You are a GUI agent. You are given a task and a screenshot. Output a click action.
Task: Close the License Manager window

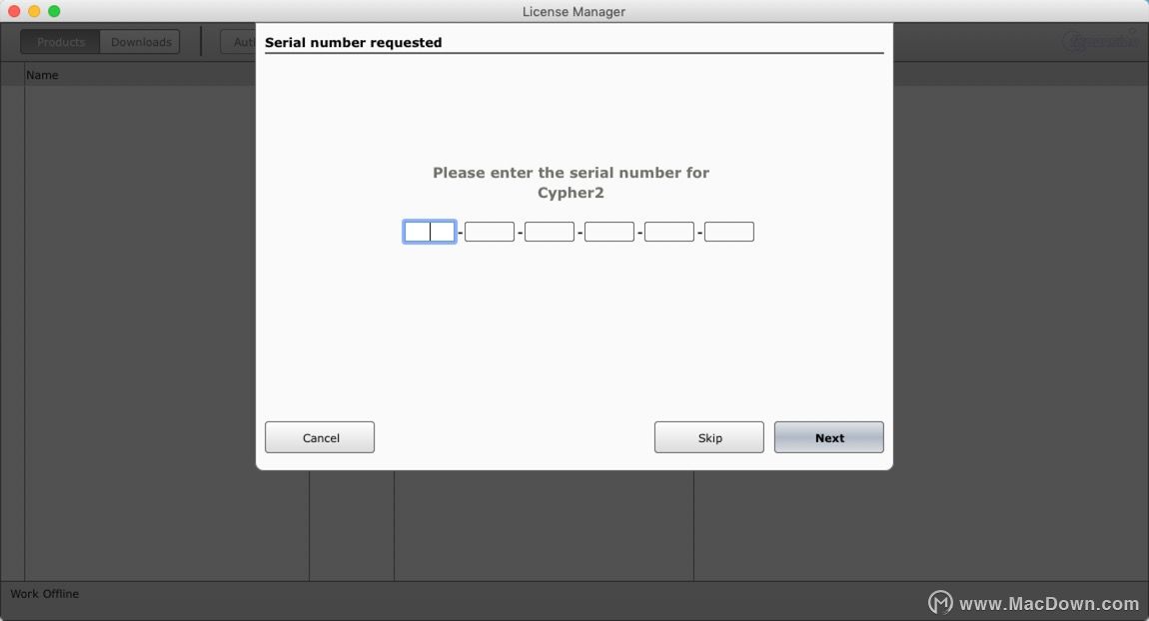point(14,11)
